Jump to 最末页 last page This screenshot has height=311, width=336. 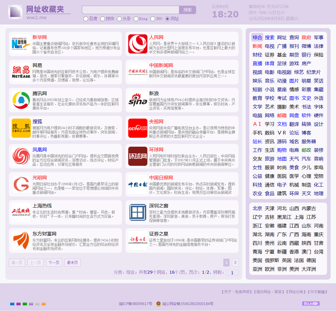(x=73, y=263)
